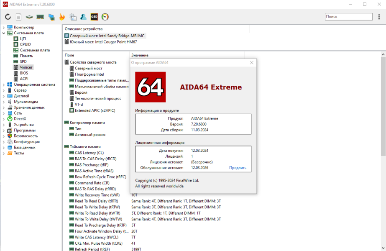Select the VT-d field row
Screen dimensions: 386x251
(x=76, y=105)
